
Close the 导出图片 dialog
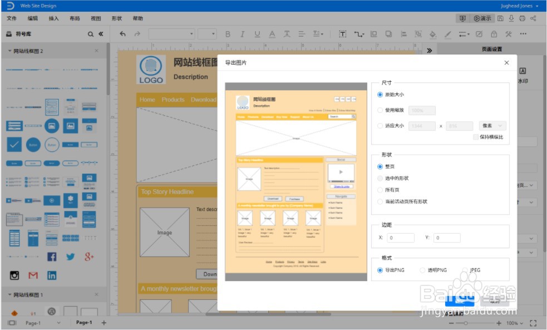(x=506, y=62)
